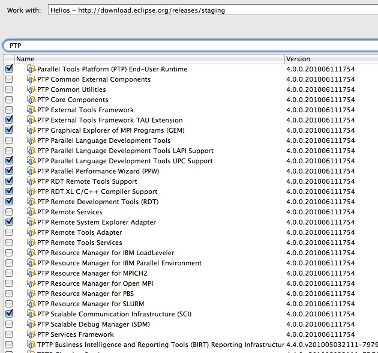Click the PTP Common Utilities feature icon
The height and width of the screenshot is (353, 378).
click(x=31, y=89)
